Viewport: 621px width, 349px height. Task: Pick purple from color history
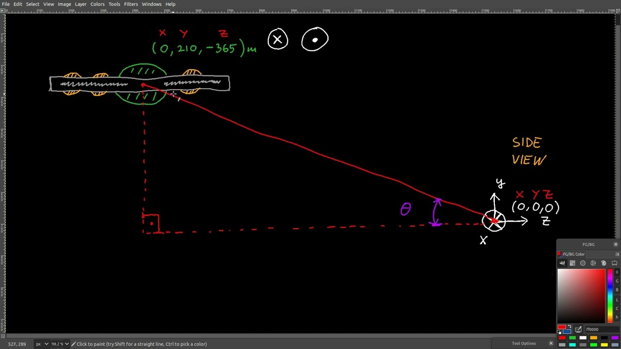click(x=615, y=338)
